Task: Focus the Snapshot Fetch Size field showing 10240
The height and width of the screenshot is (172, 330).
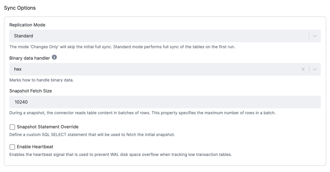Action: 165,102
